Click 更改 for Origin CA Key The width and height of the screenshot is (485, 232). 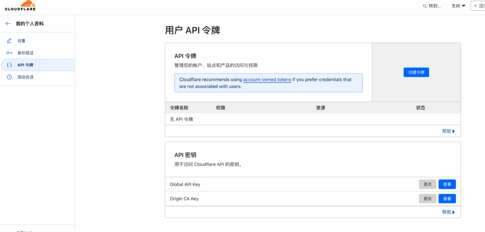tap(428, 198)
